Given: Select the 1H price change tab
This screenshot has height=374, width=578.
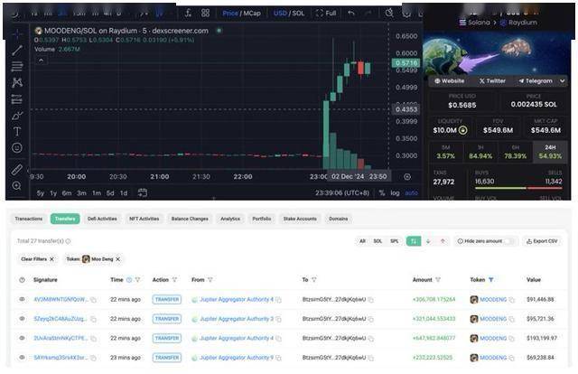Looking at the screenshot, I should point(480,152).
